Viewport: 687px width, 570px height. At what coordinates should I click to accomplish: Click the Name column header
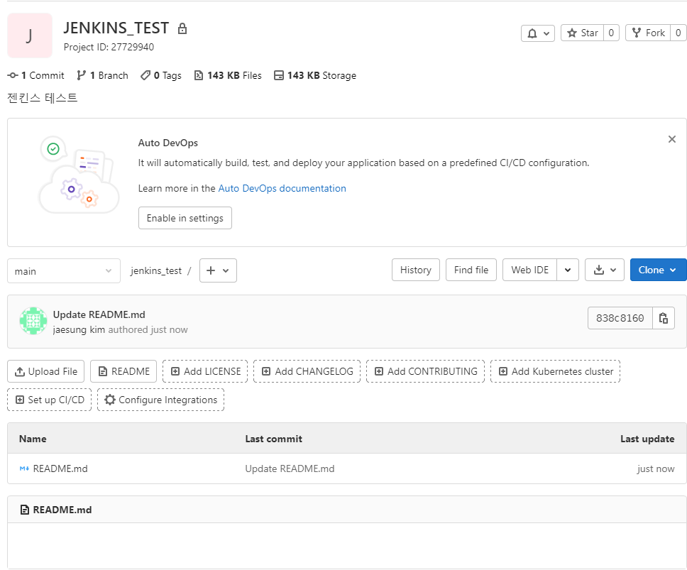point(33,439)
